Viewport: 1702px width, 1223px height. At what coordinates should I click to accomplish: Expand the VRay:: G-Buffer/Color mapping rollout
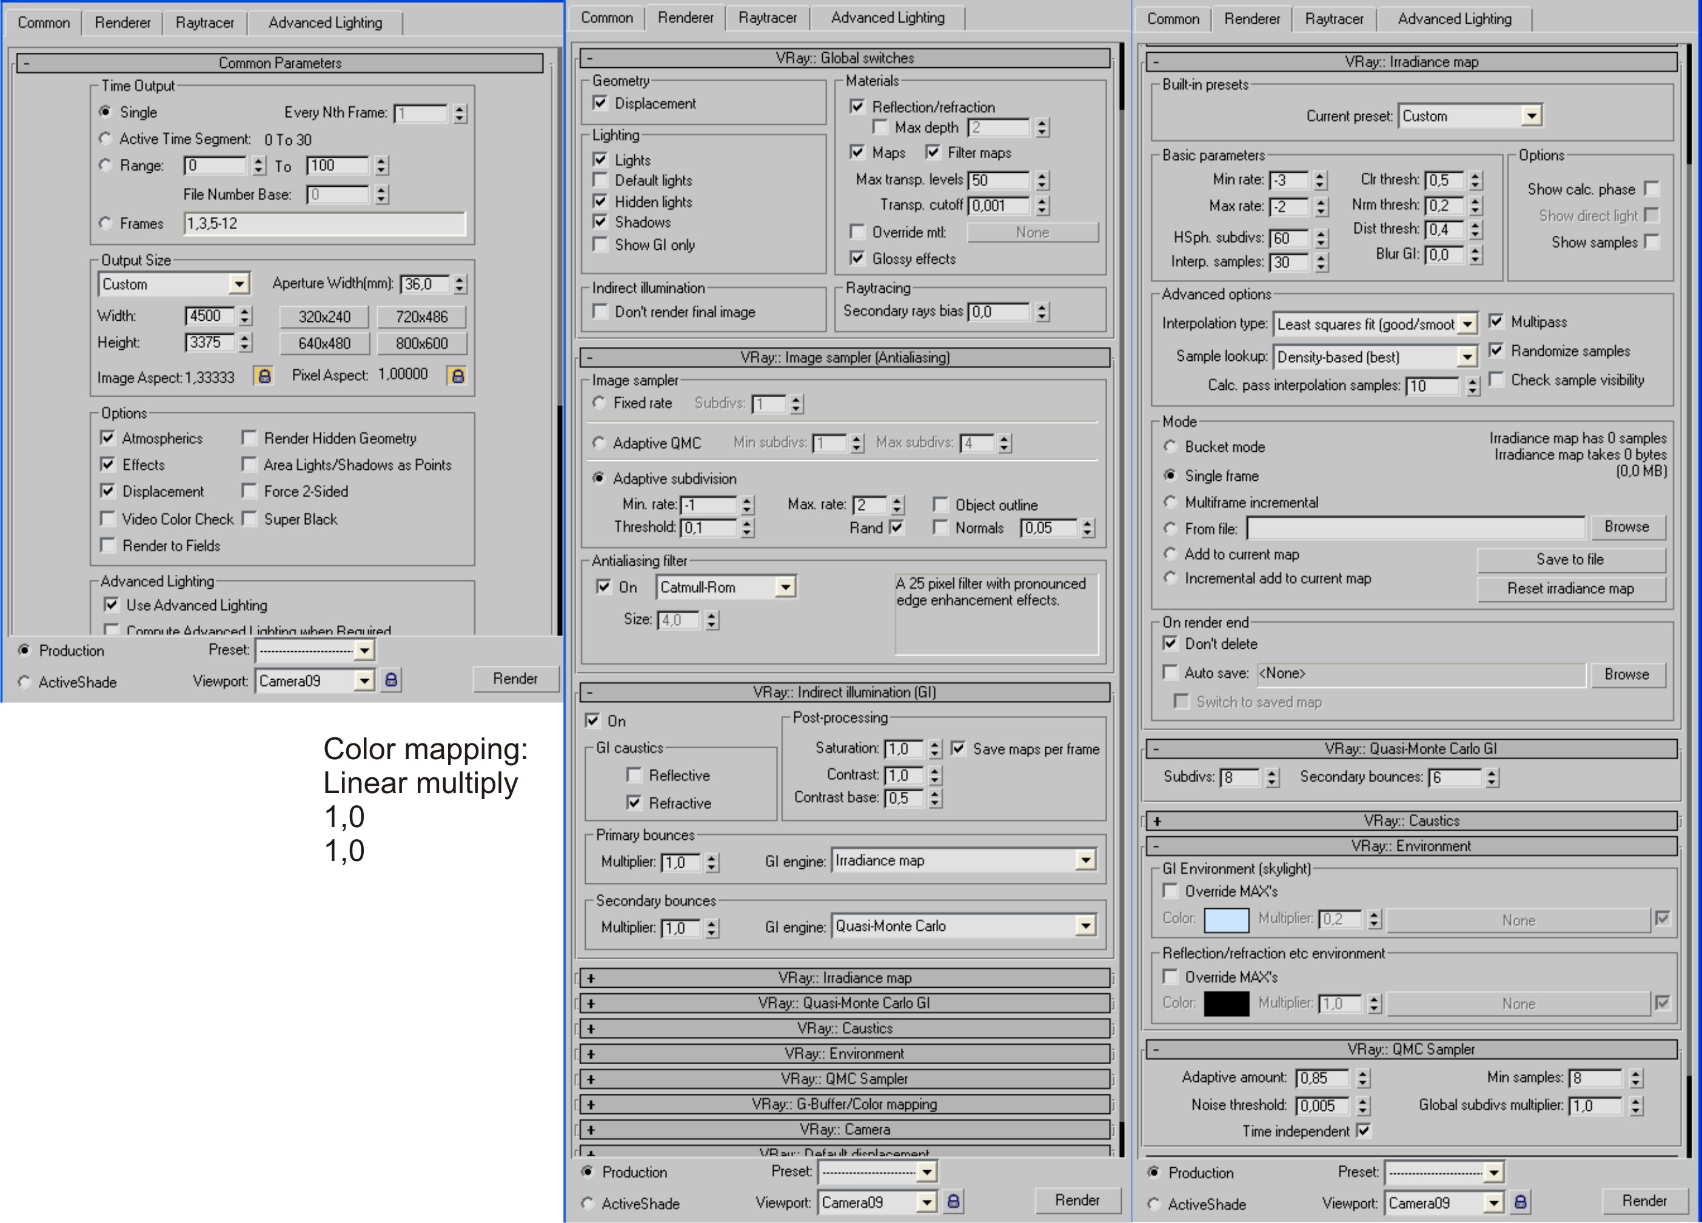pos(844,1104)
